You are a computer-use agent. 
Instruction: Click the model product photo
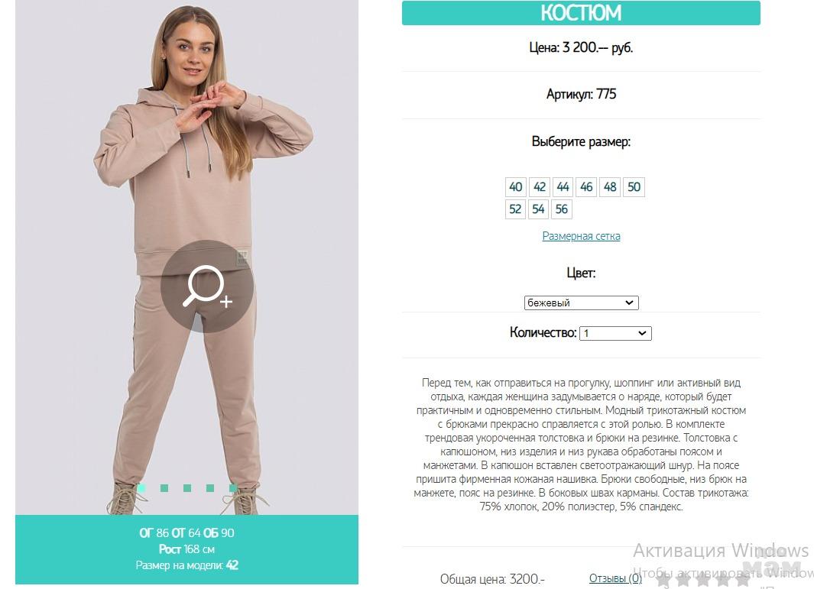pos(187,257)
